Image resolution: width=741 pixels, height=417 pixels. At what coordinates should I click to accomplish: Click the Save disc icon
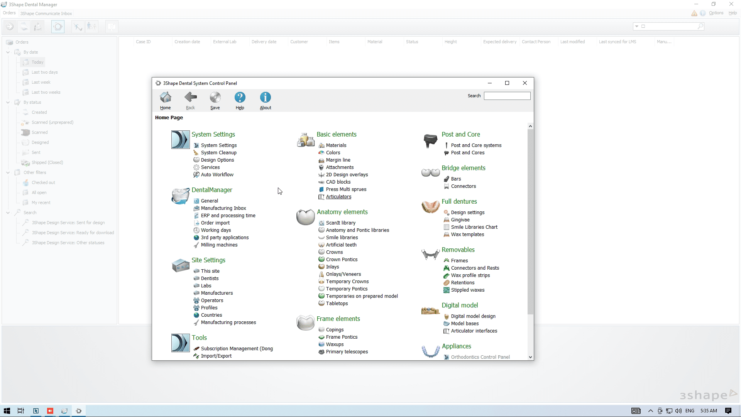pyautogui.click(x=215, y=97)
